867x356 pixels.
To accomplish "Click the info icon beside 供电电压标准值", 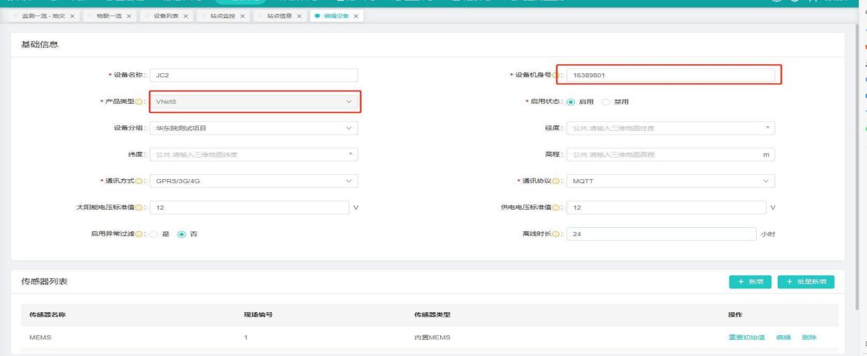I will tap(559, 208).
